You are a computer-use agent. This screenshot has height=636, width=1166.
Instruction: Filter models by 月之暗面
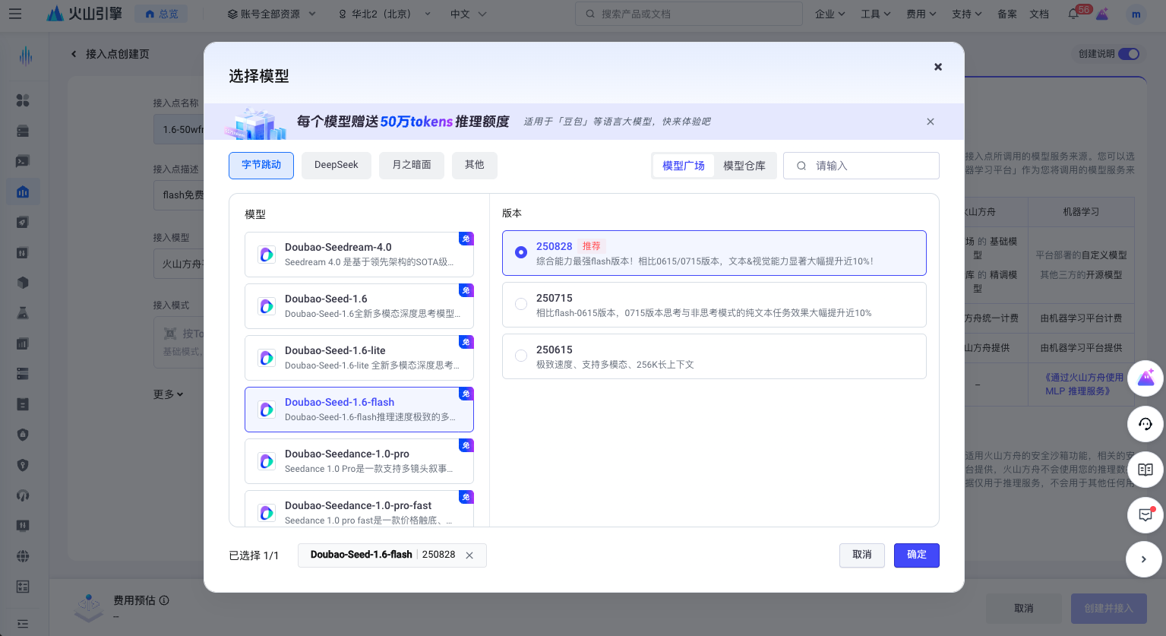(412, 165)
